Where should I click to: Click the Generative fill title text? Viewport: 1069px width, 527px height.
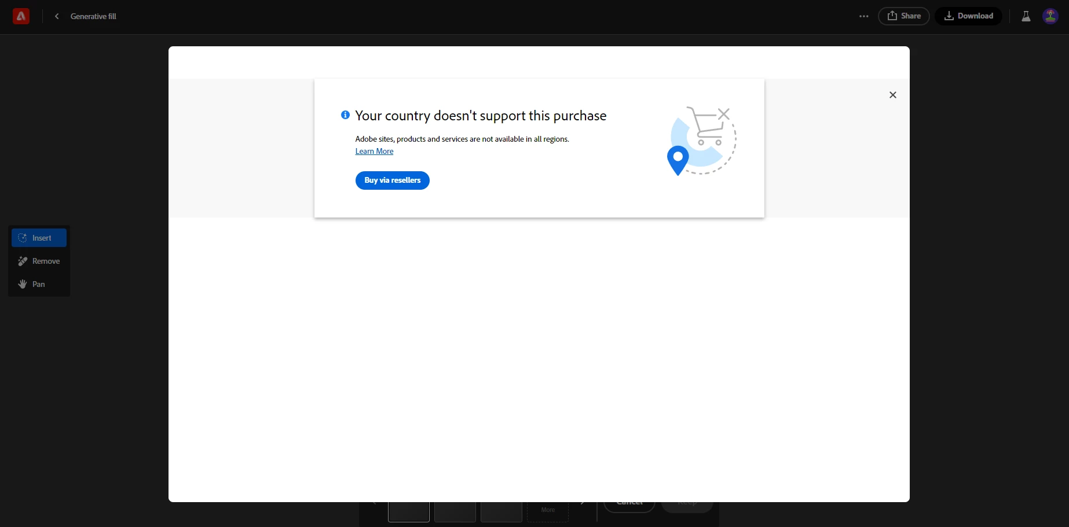pyautogui.click(x=93, y=16)
